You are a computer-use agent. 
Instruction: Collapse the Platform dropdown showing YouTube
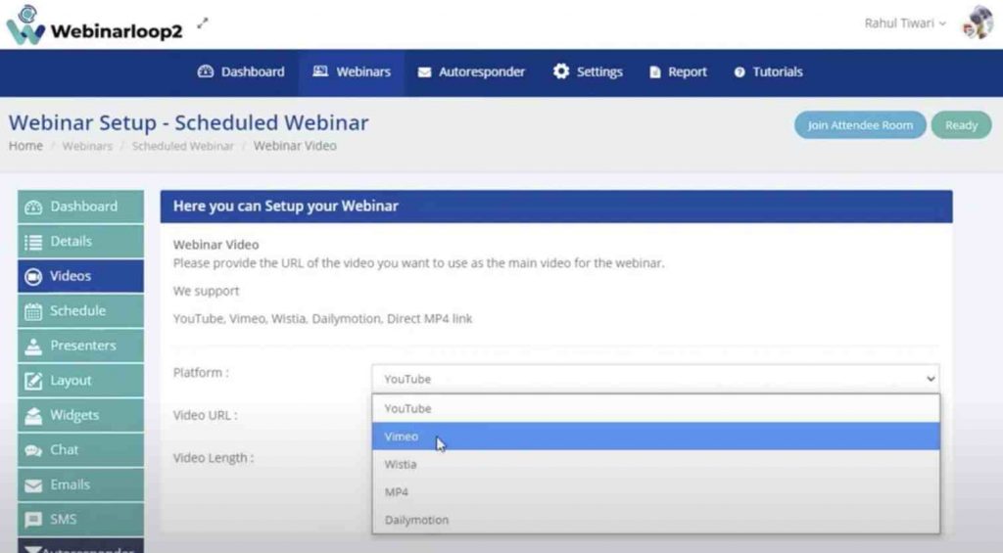click(x=655, y=379)
